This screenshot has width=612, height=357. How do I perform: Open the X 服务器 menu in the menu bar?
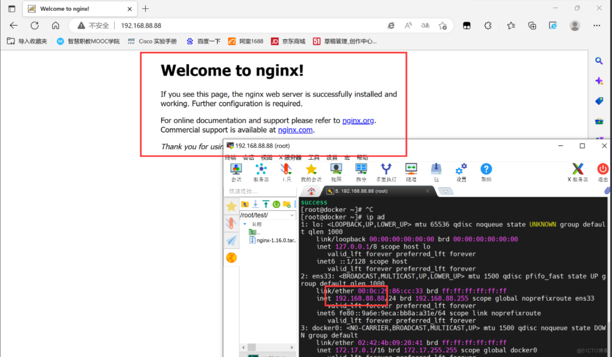[x=290, y=157]
